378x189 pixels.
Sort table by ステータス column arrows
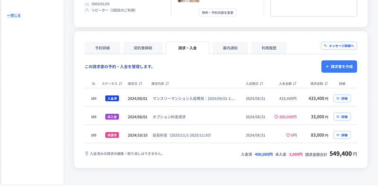pos(120,84)
